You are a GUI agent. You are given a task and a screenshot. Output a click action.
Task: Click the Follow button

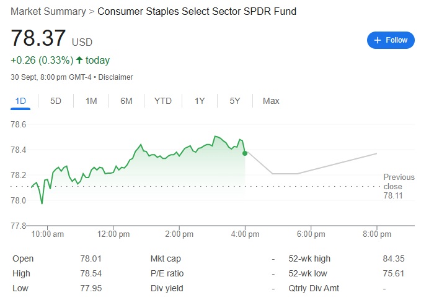pyautogui.click(x=391, y=40)
